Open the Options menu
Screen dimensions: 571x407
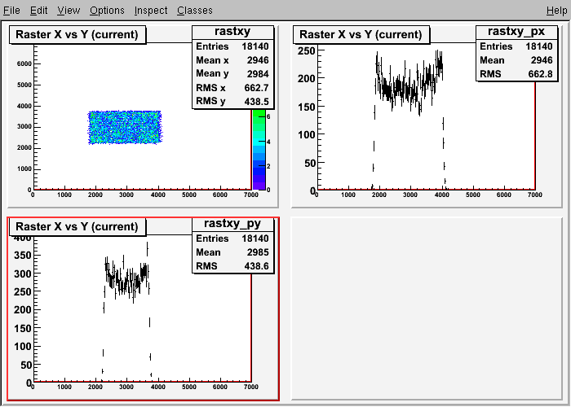[x=107, y=11]
